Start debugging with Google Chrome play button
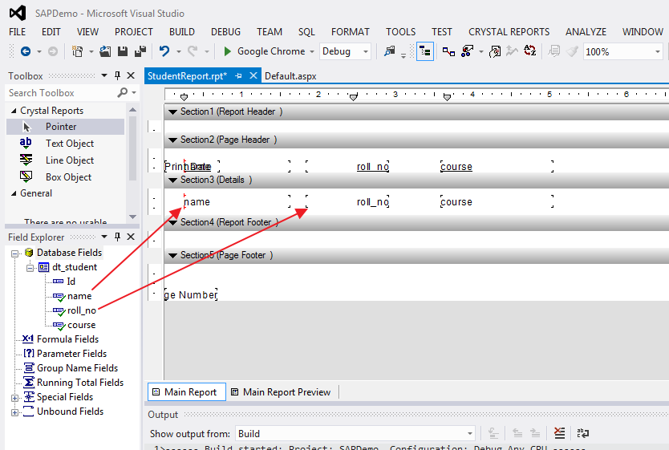This screenshot has height=450, width=669. 227,51
